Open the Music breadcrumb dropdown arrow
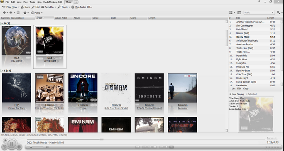This screenshot has height=151, width=284. point(42,13)
